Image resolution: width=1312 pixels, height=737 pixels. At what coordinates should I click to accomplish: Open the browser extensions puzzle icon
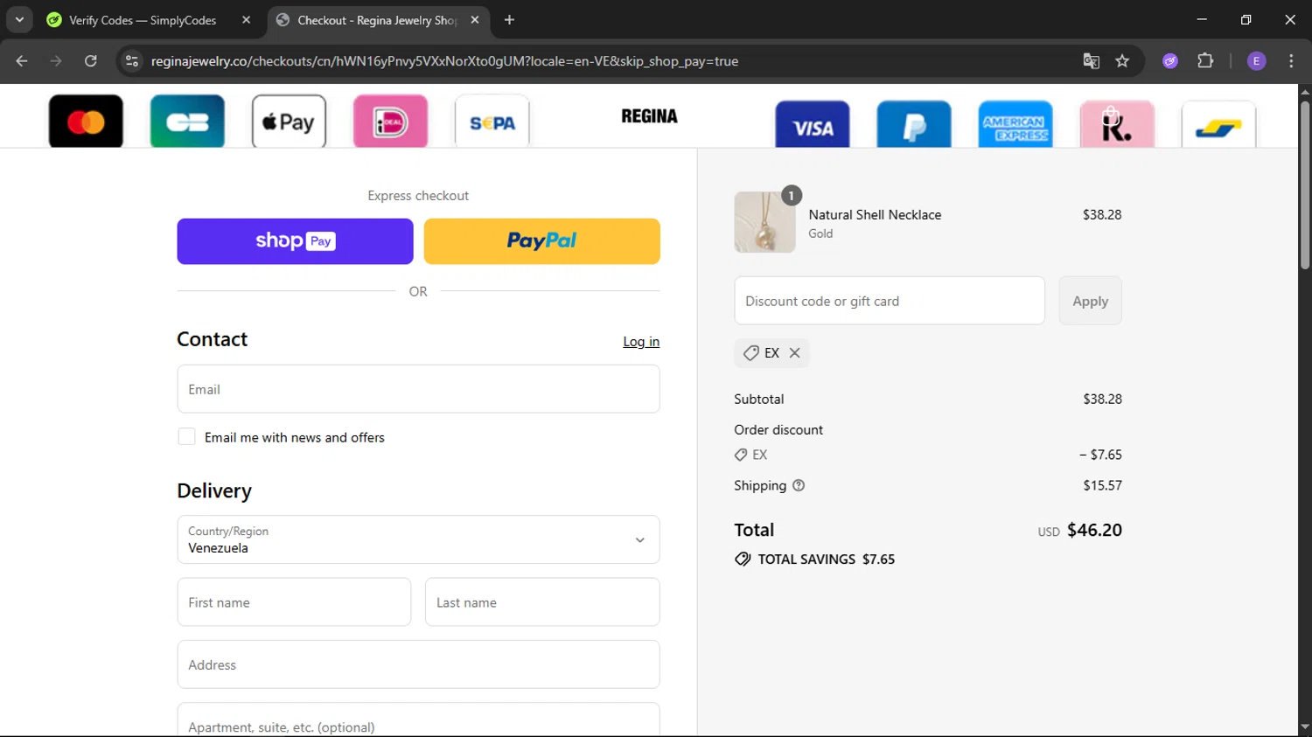point(1205,61)
